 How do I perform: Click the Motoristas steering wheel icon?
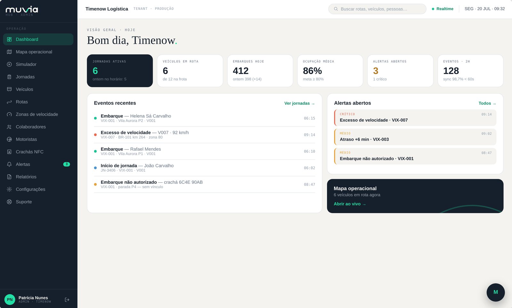click(9, 139)
